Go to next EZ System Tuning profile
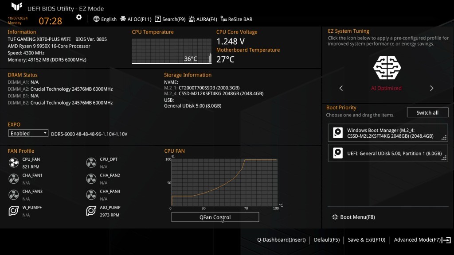 [431, 88]
